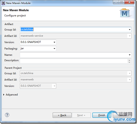This screenshot has height=124, width=137.
Task: Click the Description field up arrow
Action: [x=129, y=60]
